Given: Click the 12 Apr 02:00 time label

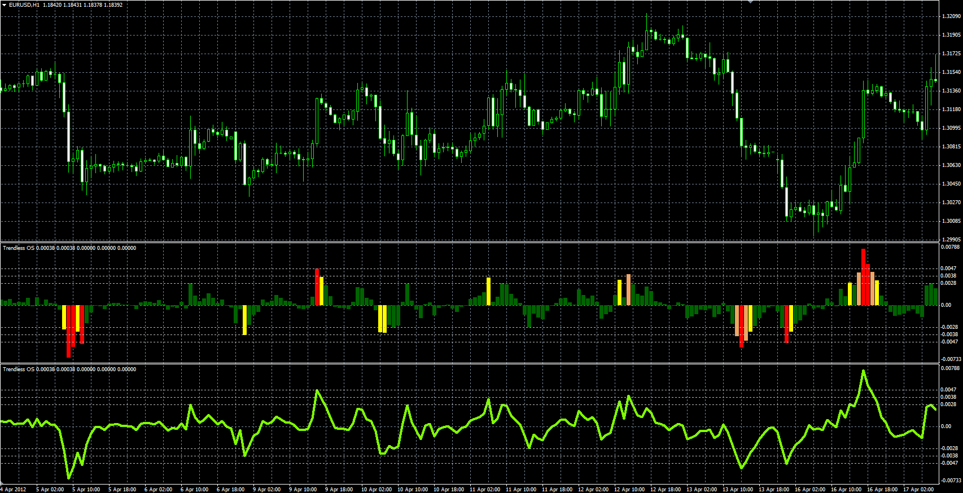Looking at the screenshot, I should pyautogui.click(x=593, y=490).
